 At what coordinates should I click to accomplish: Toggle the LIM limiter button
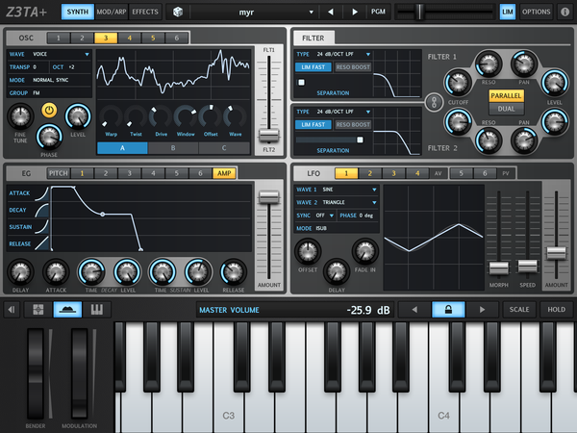[x=508, y=12]
